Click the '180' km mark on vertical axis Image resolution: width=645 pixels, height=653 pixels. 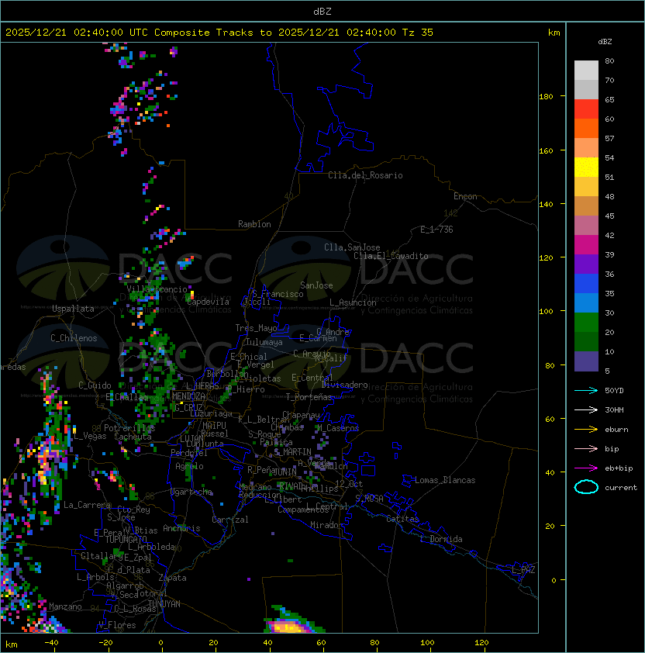546,97
